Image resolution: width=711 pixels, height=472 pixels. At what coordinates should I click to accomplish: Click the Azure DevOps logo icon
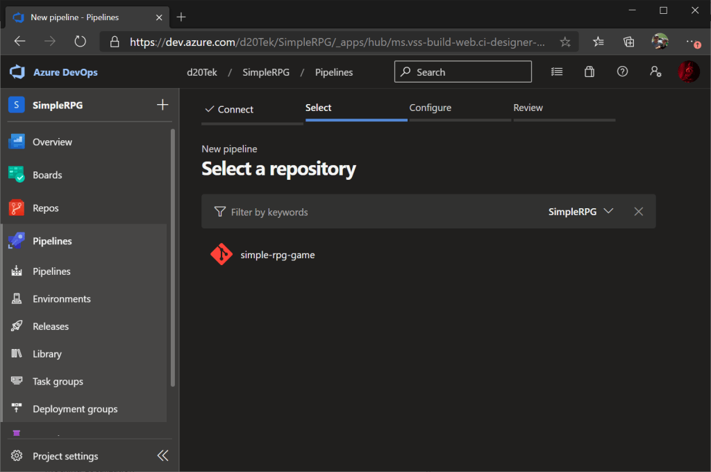tap(17, 72)
